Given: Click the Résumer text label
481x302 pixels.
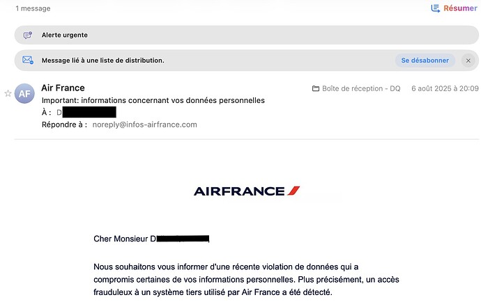Looking at the screenshot, I should (461, 8).
